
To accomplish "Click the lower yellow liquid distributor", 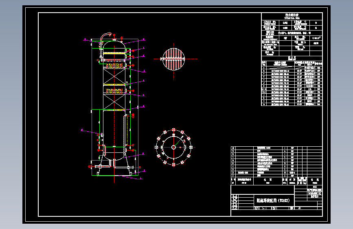I will pos(114,91).
